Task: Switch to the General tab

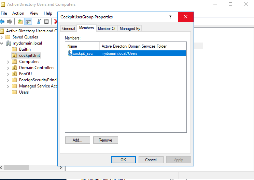Action: [69, 29]
